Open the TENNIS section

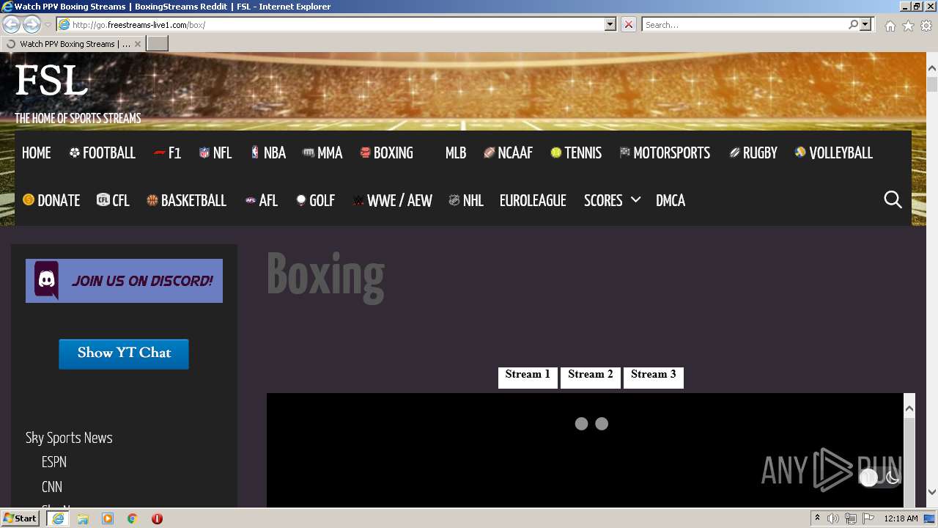pyautogui.click(x=576, y=153)
